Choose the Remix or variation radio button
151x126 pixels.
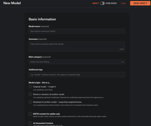[30, 94]
